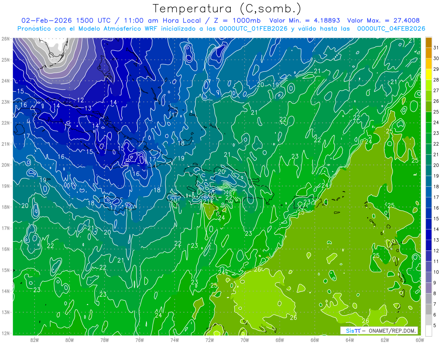446x345 pixels.
Task: Click the 18N latitude axis label
Action: 5,207
